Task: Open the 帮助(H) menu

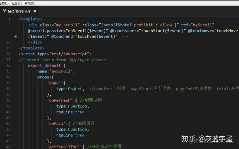Action: tap(30, 3)
